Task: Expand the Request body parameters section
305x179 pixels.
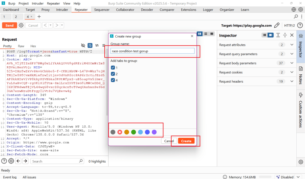Action: point(292,63)
